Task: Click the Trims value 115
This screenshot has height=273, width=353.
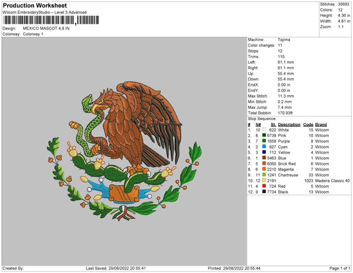Action: [x=281, y=56]
